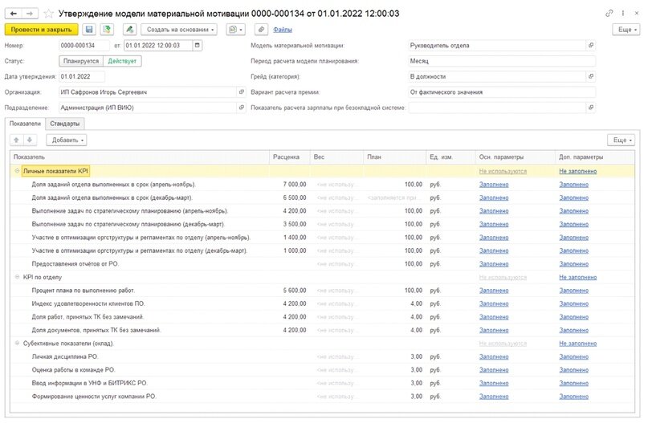The width and height of the screenshot is (648, 423).
Task: Open the print/reports icon dropdown
Action: (x=235, y=30)
